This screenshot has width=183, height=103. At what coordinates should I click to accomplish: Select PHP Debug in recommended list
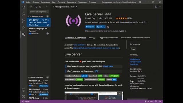tap(39, 98)
